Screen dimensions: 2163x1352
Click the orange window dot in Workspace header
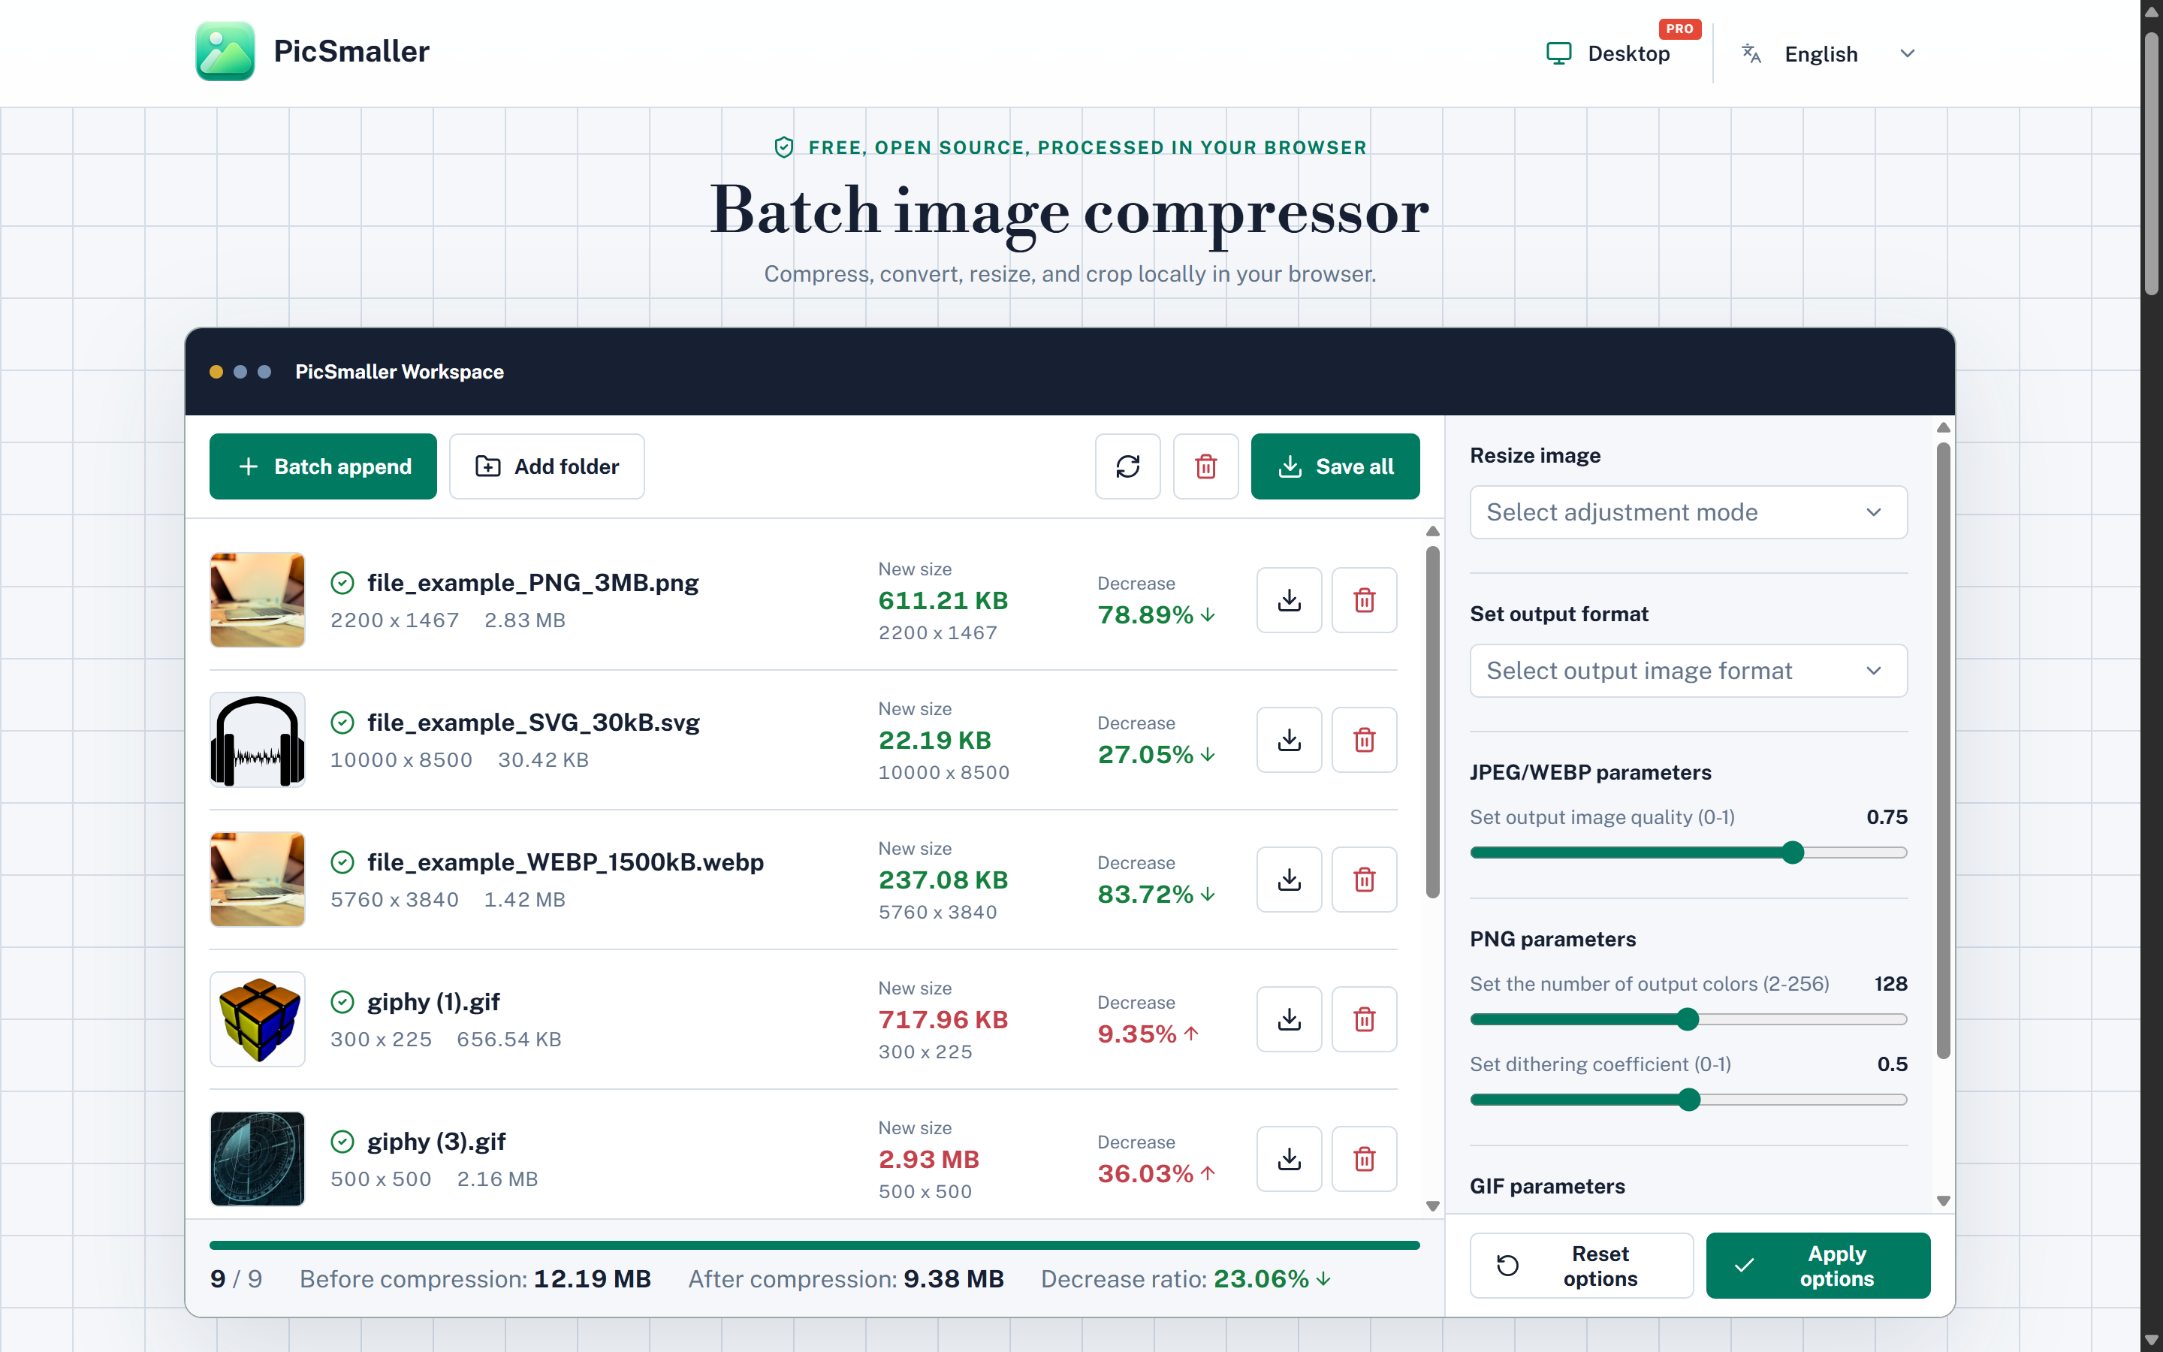pos(216,372)
